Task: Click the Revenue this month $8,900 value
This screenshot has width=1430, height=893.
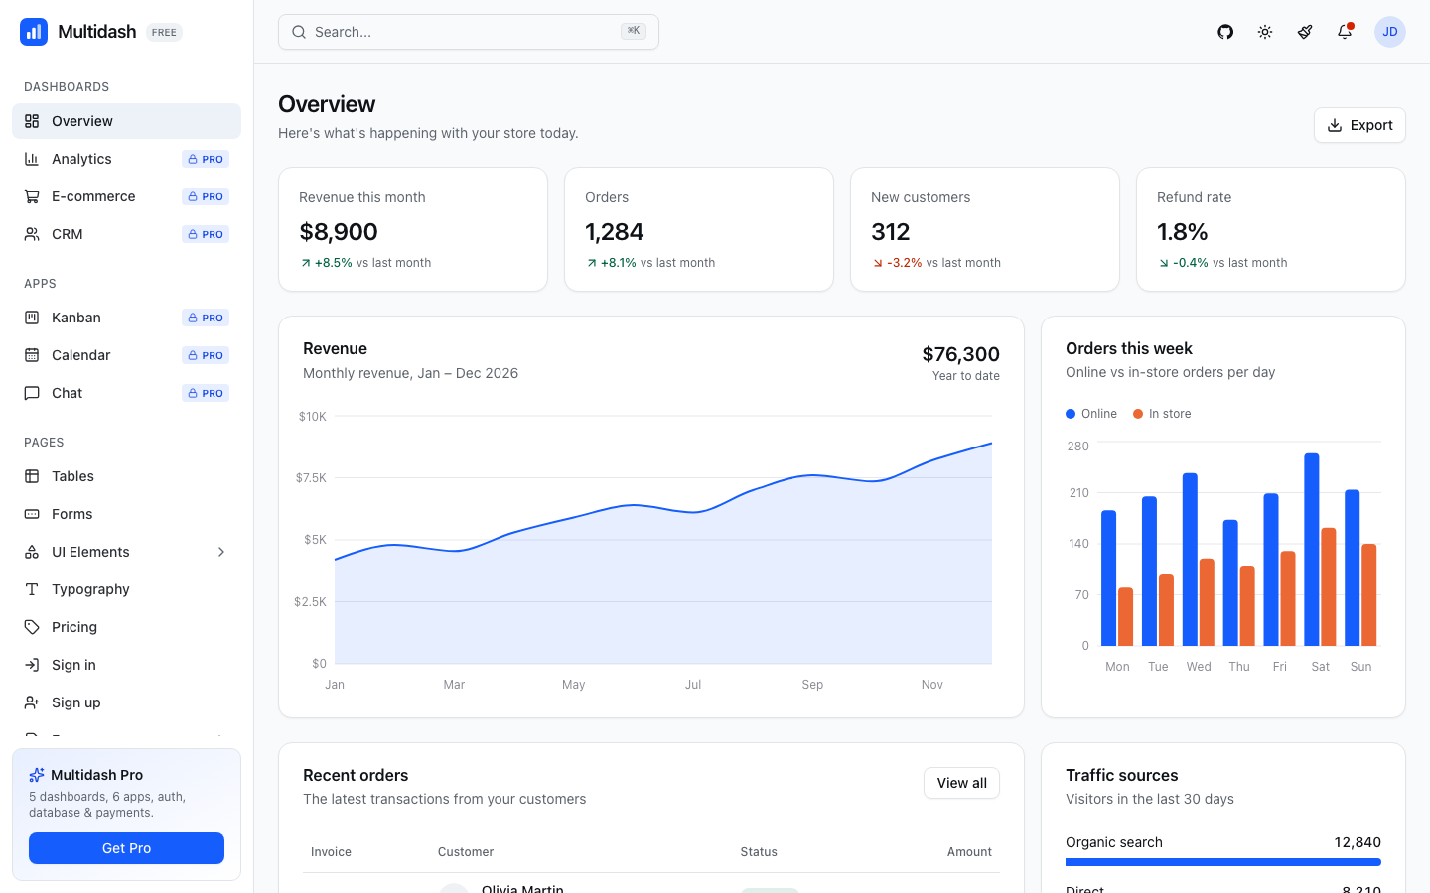Action: pos(339,232)
